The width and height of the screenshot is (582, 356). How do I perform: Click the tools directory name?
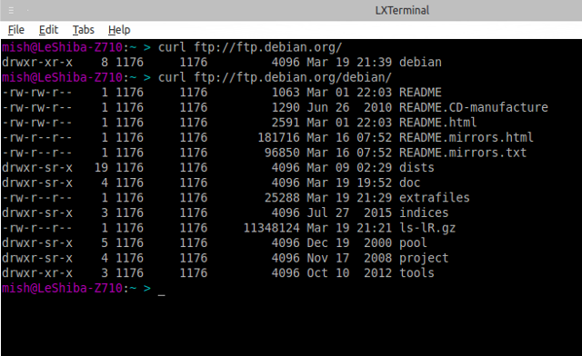(416, 272)
